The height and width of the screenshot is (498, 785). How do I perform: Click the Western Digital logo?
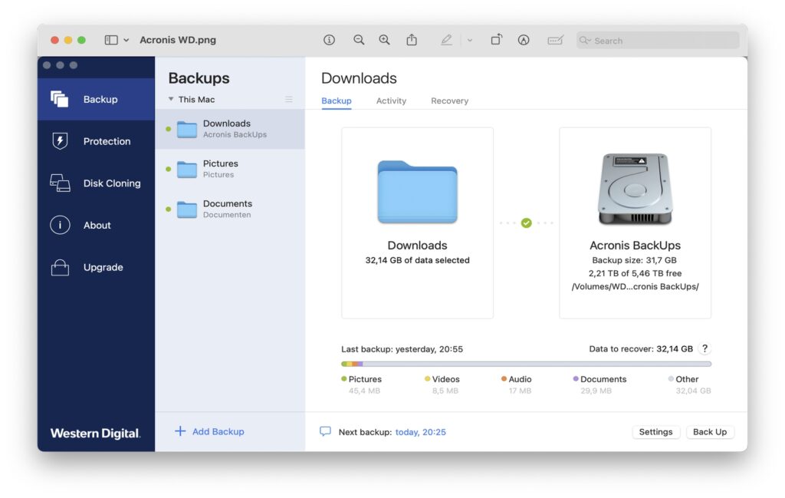tap(95, 434)
